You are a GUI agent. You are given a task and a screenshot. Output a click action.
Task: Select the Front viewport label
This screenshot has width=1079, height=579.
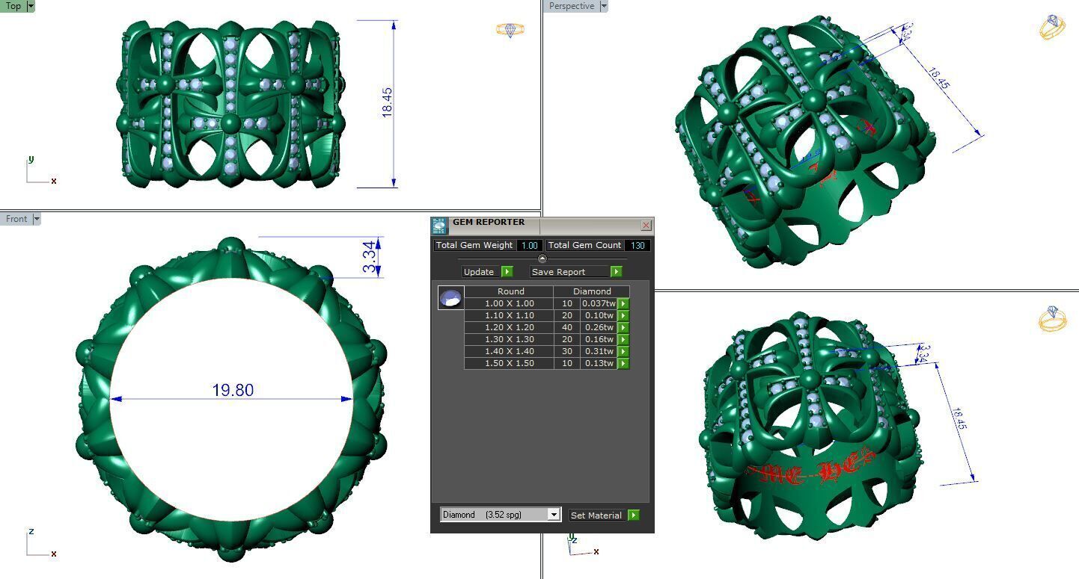point(16,219)
